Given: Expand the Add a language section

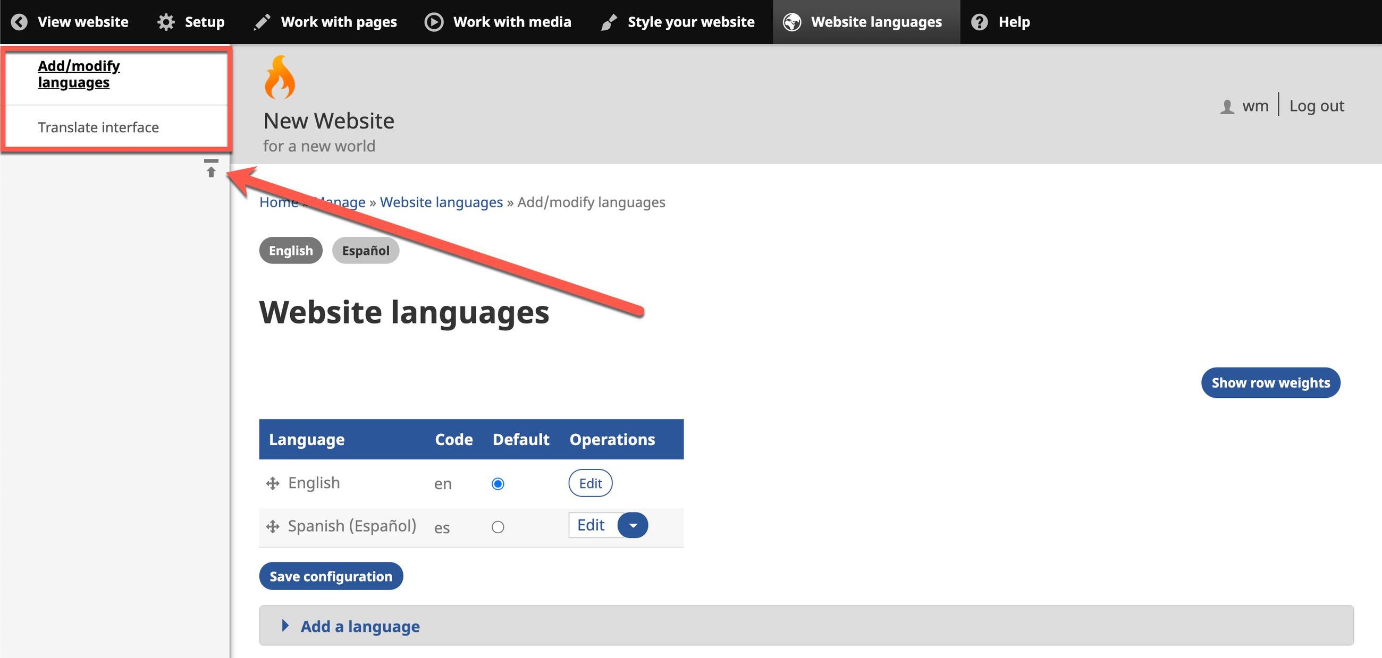Looking at the screenshot, I should pyautogui.click(x=359, y=626).
